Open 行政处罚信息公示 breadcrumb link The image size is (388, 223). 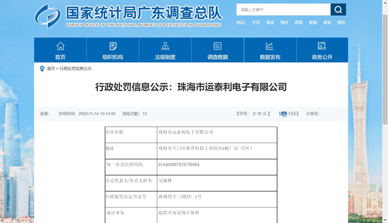75,68
